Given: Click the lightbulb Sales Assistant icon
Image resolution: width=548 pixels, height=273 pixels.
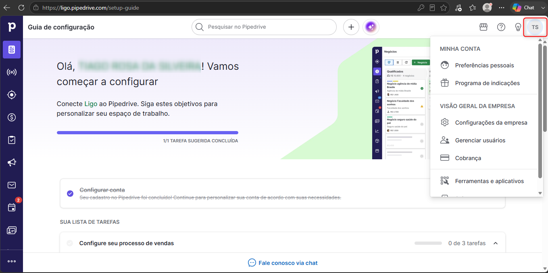Looking at the screenshot, I should 519,27.
